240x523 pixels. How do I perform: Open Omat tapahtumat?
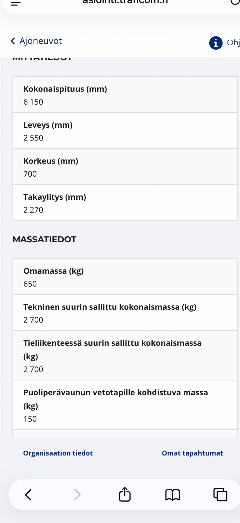pyautogui.click(x=192, y=453)
